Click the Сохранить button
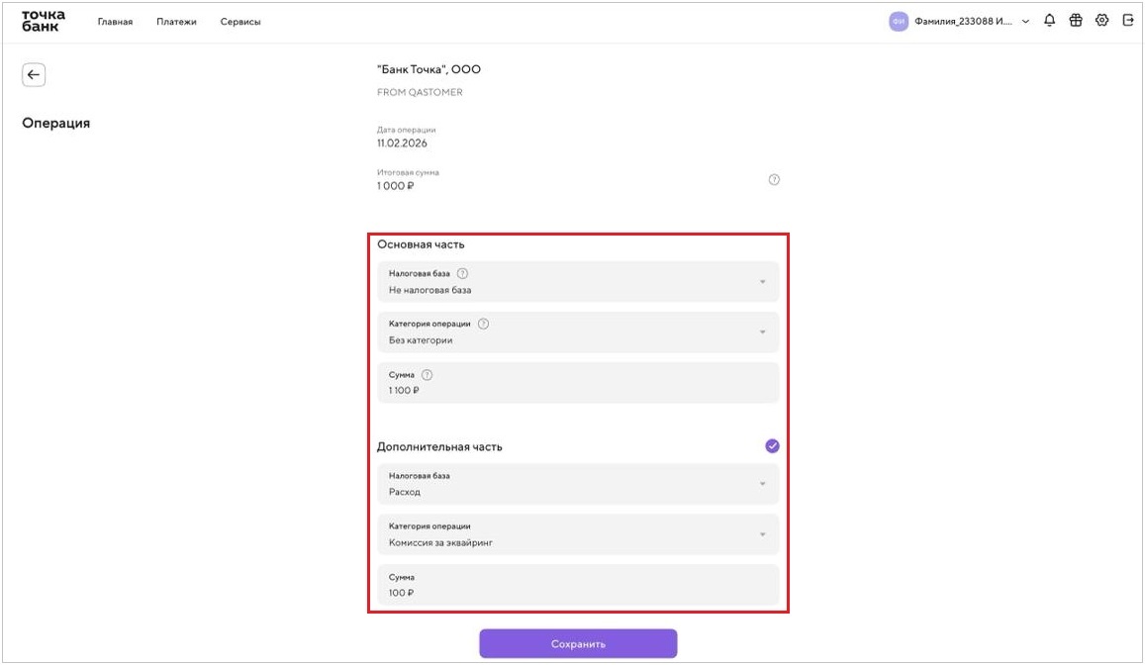Image resolution: width=1145 pixels, height=665 pixels. 578,644
